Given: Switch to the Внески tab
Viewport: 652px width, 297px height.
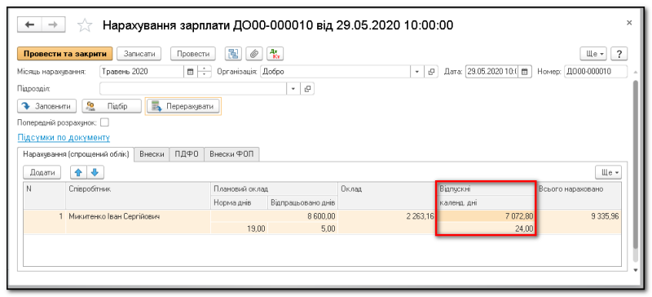Looking at the screenshot, I should [152, 154].
